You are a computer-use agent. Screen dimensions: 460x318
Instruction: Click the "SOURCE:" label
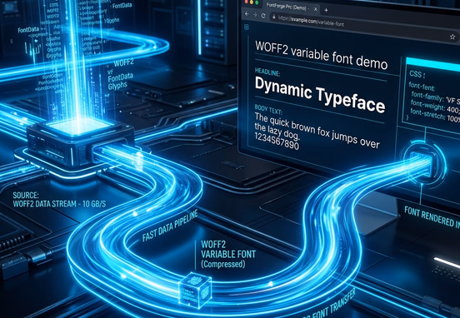click(x=26, y=196)
